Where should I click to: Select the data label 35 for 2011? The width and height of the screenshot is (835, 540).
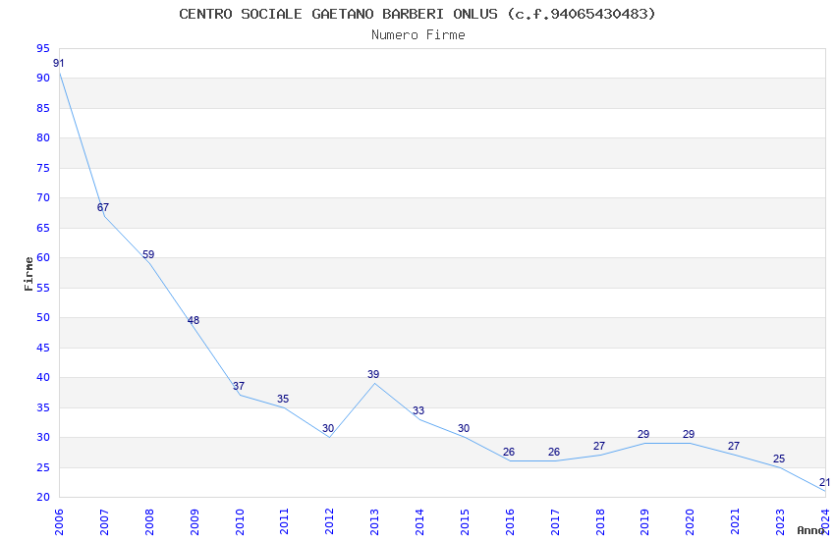[x=283, y=399]
